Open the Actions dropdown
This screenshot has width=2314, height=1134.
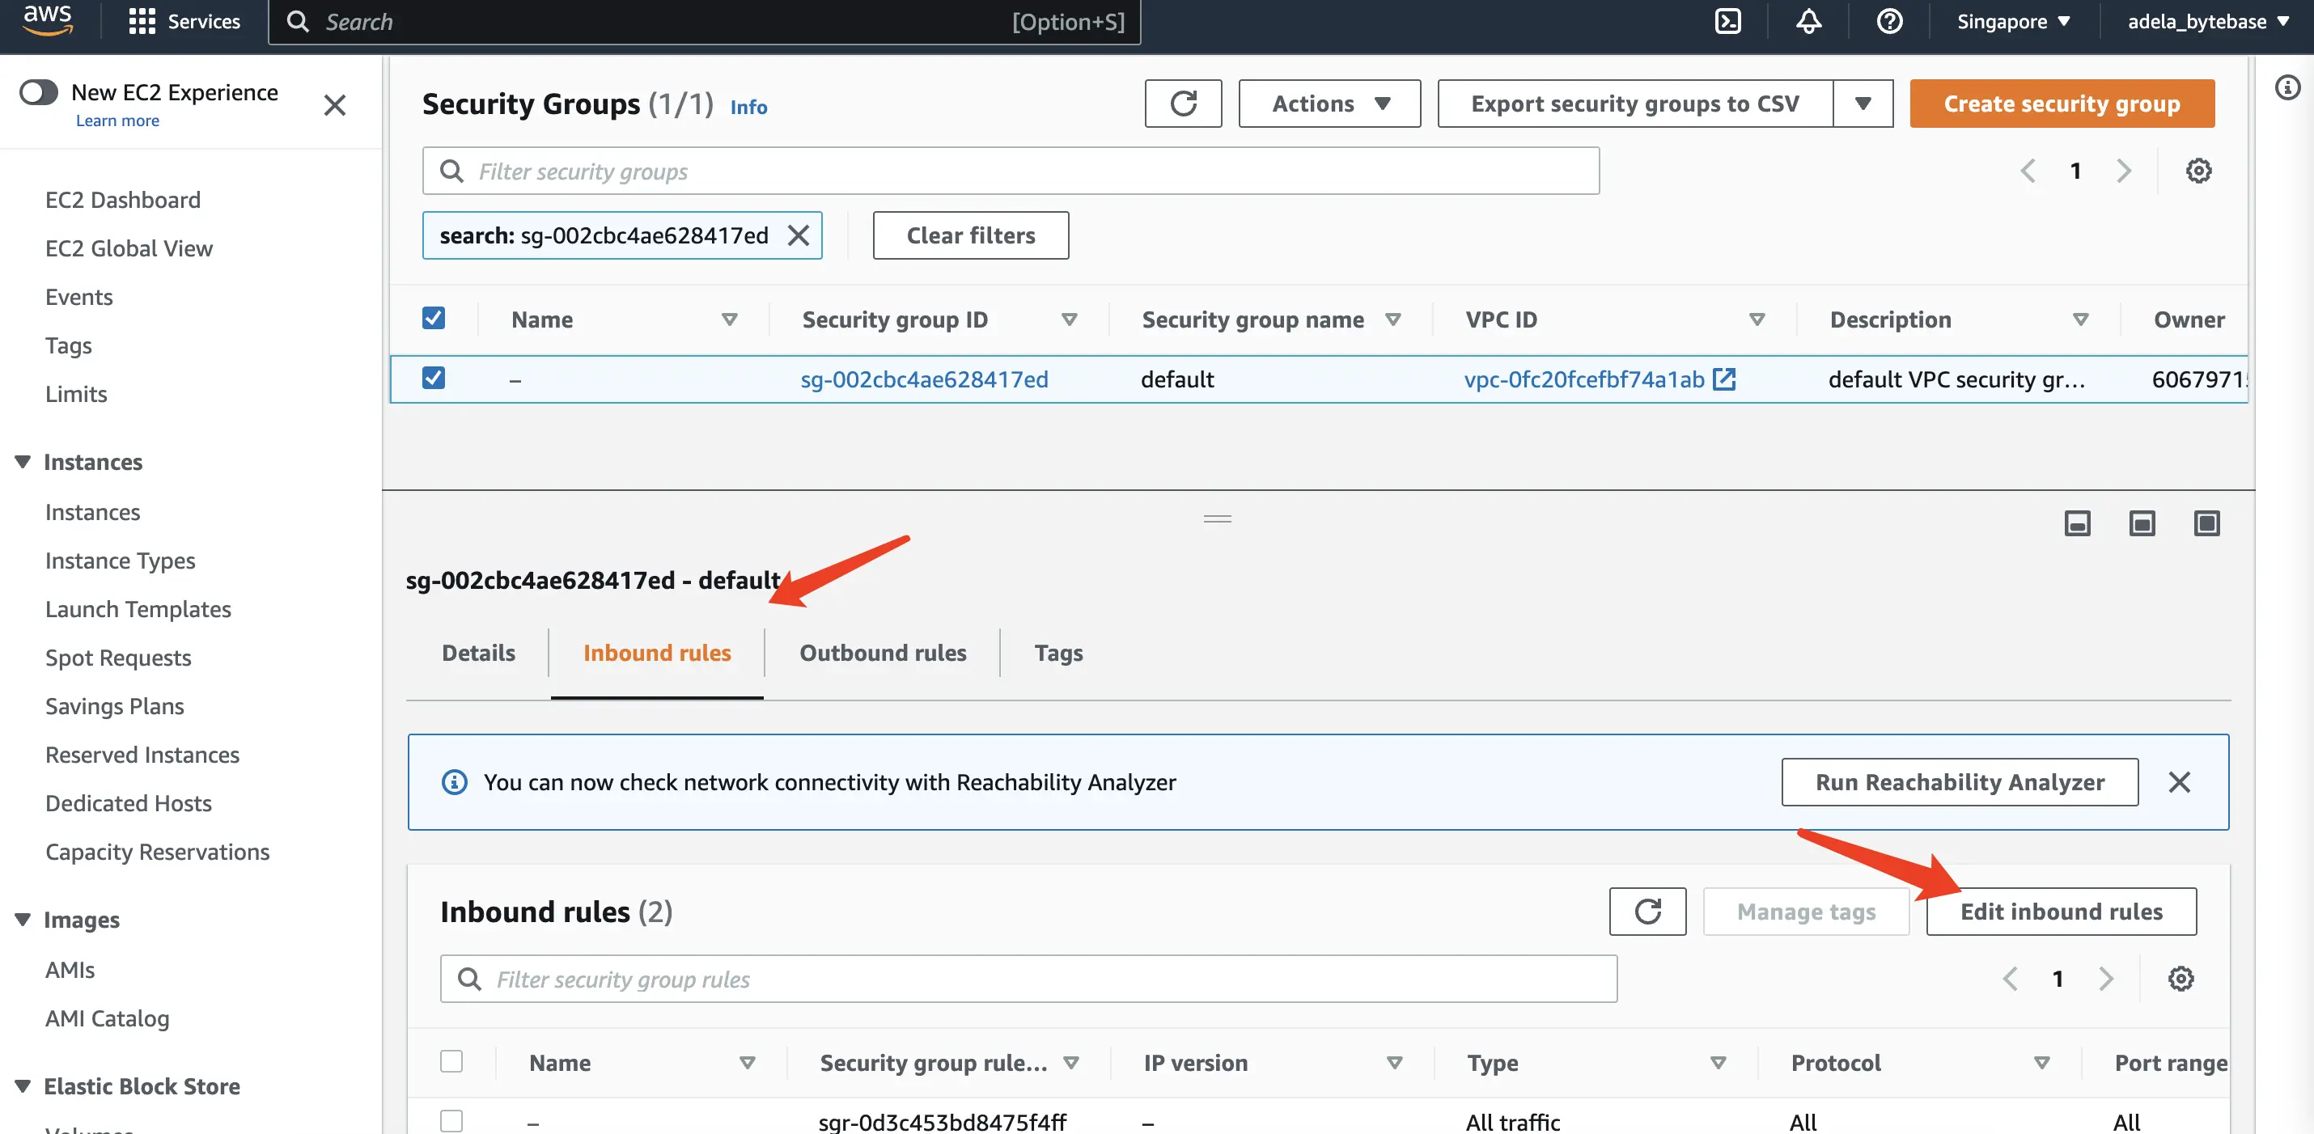[x=1329, y=104]
